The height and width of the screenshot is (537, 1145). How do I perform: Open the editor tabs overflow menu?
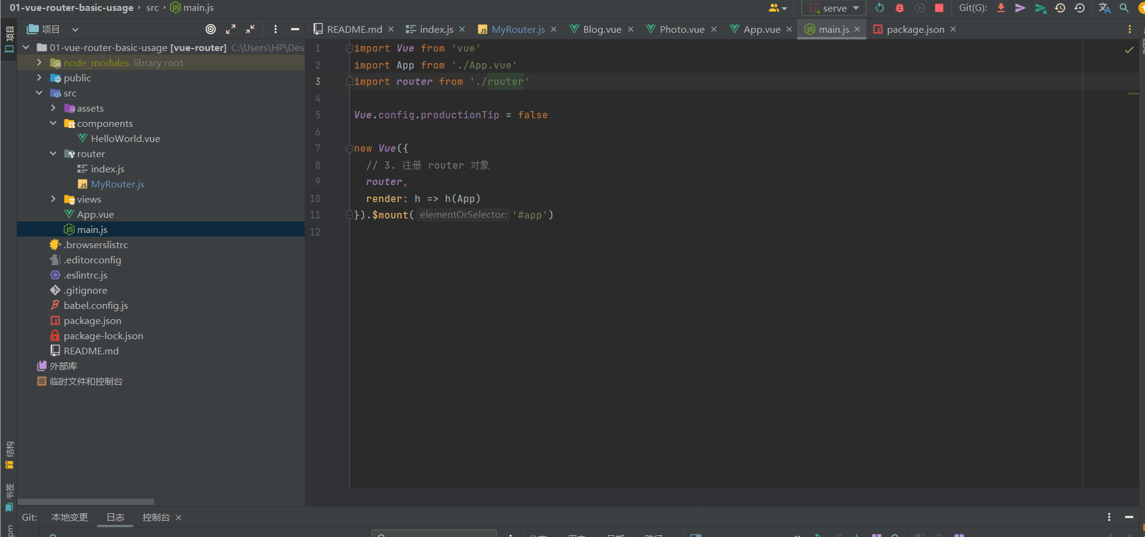click(x=1129, y=29)
